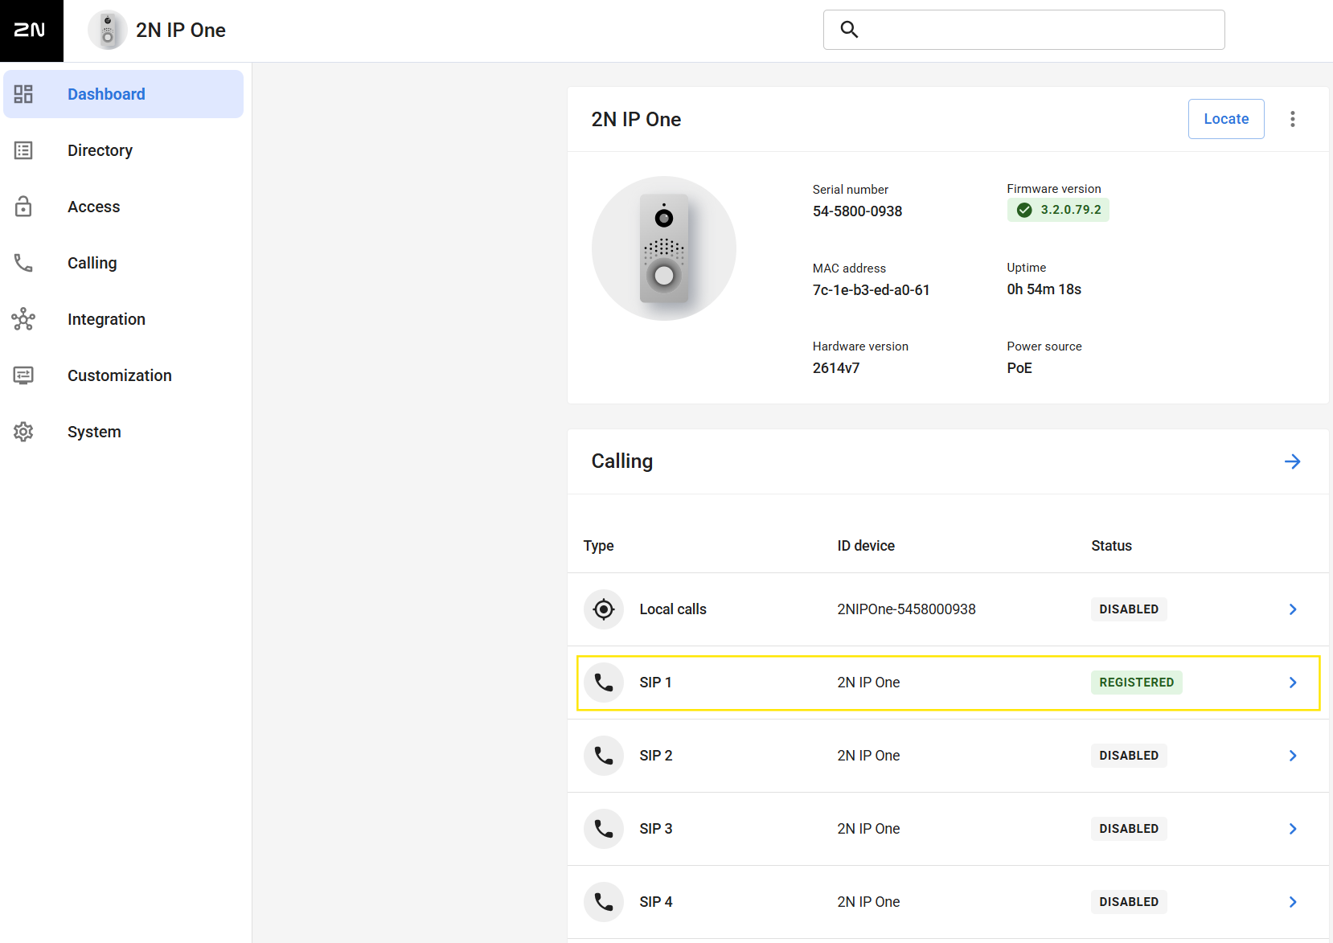Click the SIP 3 phone icon

coord(604,829)
